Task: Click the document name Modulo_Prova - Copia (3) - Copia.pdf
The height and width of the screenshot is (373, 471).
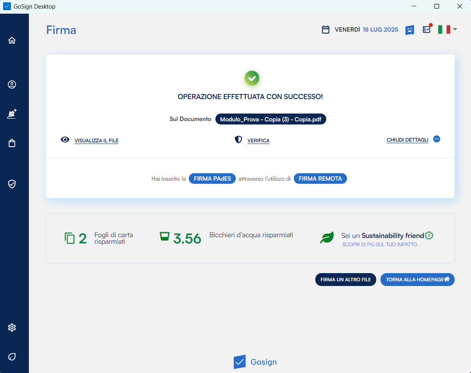Action: coord(271,119)
